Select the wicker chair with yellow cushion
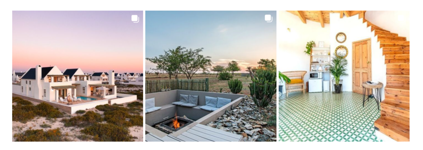This screenshot has height=150, width=423. click(x=294, y=83)
